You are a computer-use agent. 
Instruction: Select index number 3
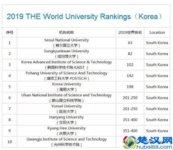pyautogui.click(x=10, y=65)
